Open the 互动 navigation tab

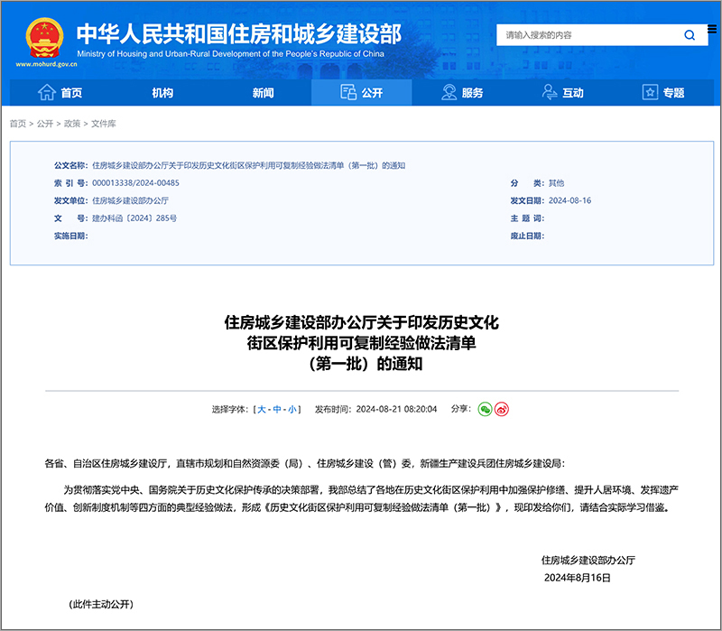tap(562, 93)
